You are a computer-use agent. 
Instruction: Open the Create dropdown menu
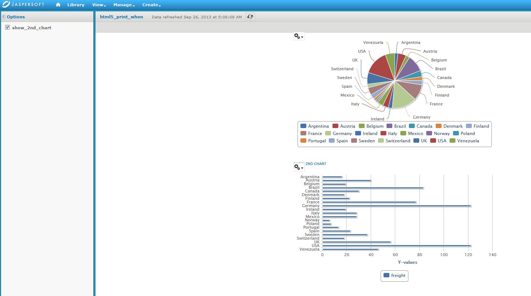coord(152,5)
